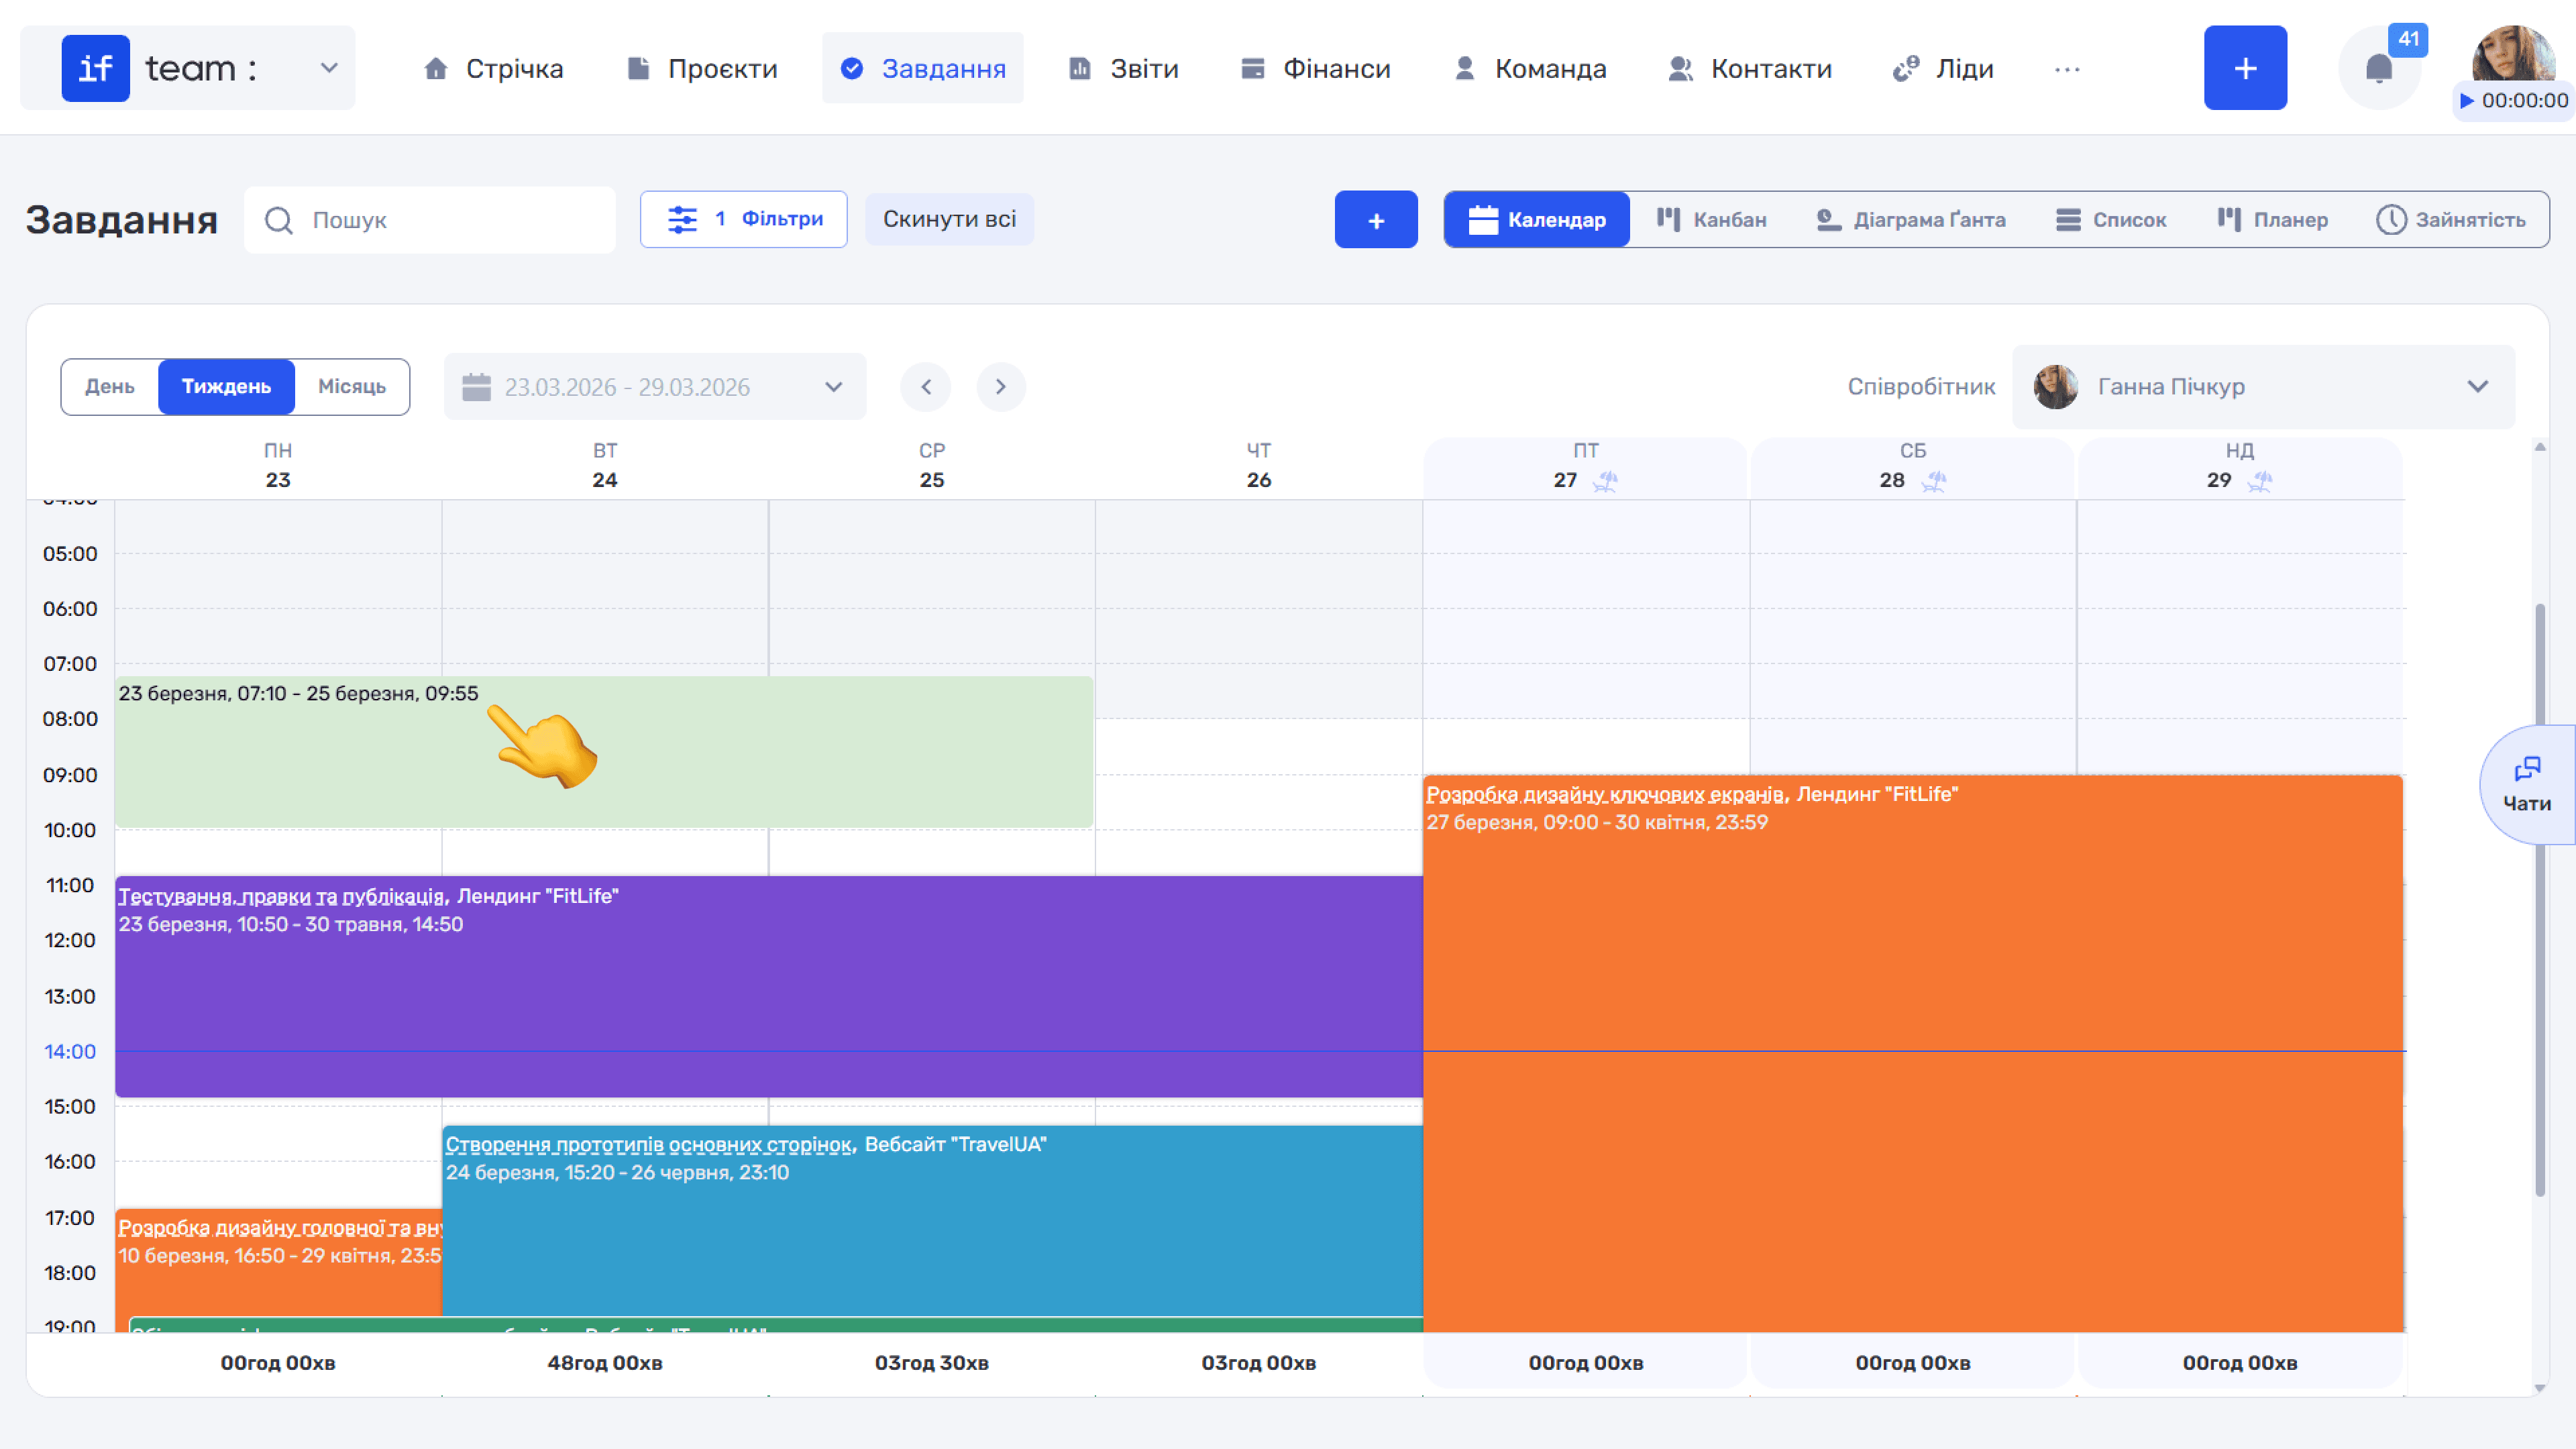Click the 48год 00хв total for Tuesday
Viewport: 2576px width, 1449px height.
tap(605, 1363)
